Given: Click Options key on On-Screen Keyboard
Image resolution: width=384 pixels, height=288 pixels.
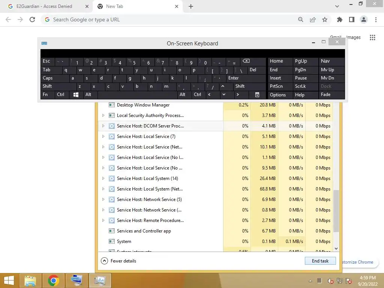Looking at the screenshot, I should [280, 95].
